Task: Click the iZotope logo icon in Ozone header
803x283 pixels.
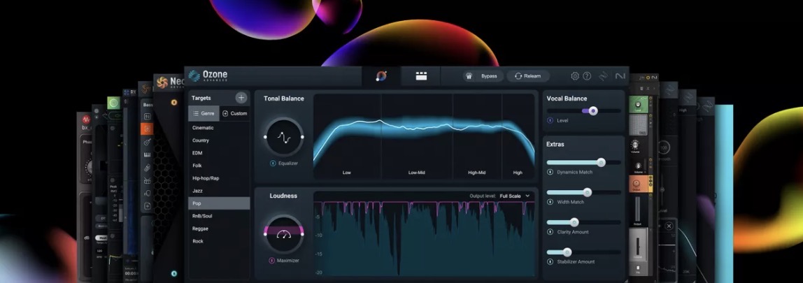Action: click(603, 76)
